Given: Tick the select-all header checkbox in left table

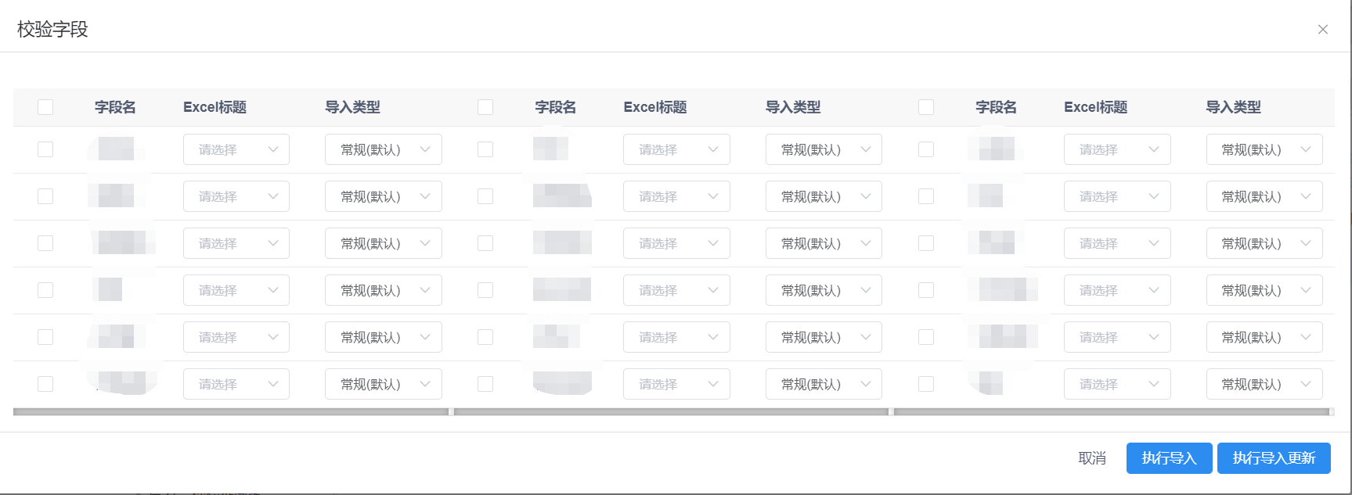Looking at the screenshot, I should coord(45,107).
